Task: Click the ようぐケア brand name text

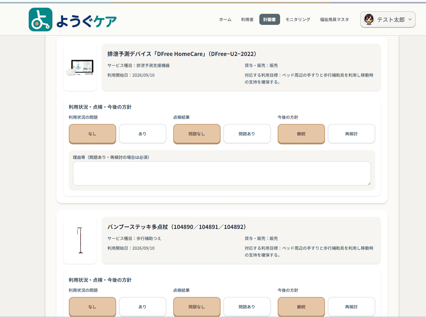Action: (86, 21)
